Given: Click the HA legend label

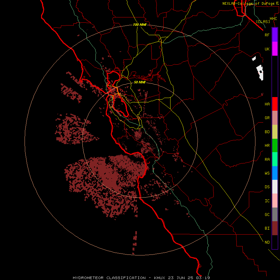Looking at the screenshot, I should pyautogui.click(x=267, y=104).
